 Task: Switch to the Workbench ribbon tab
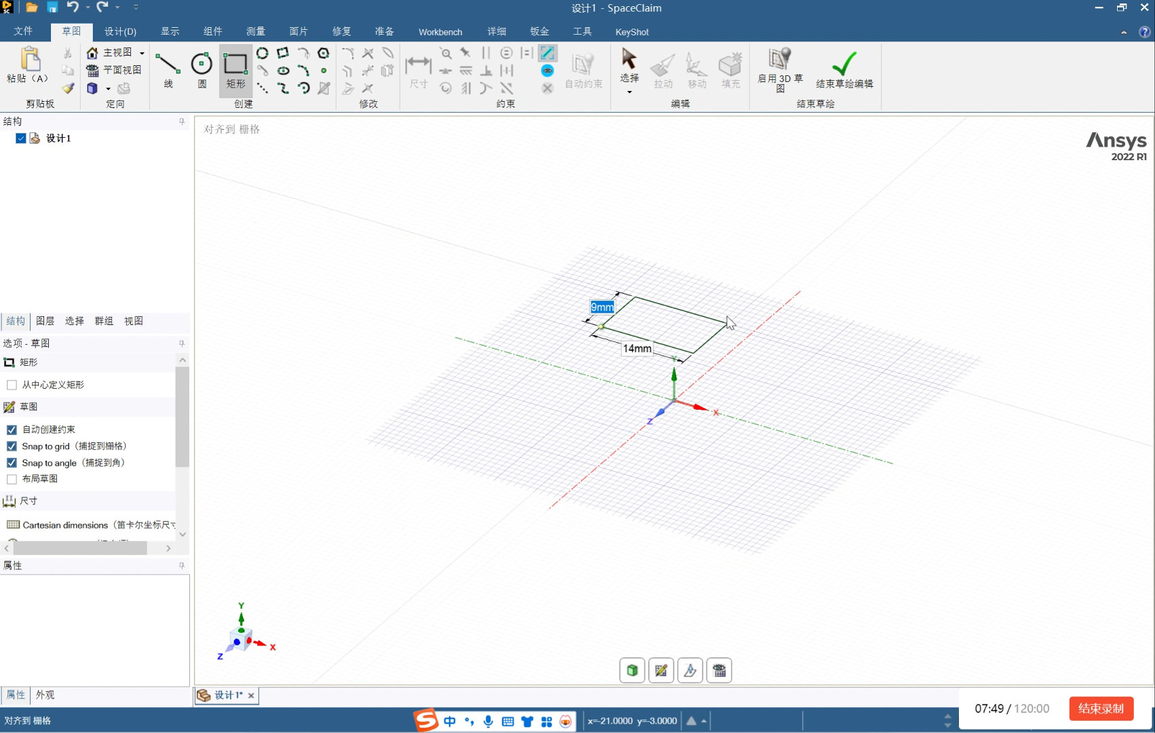pyautogui.click(x=440, y=32)
